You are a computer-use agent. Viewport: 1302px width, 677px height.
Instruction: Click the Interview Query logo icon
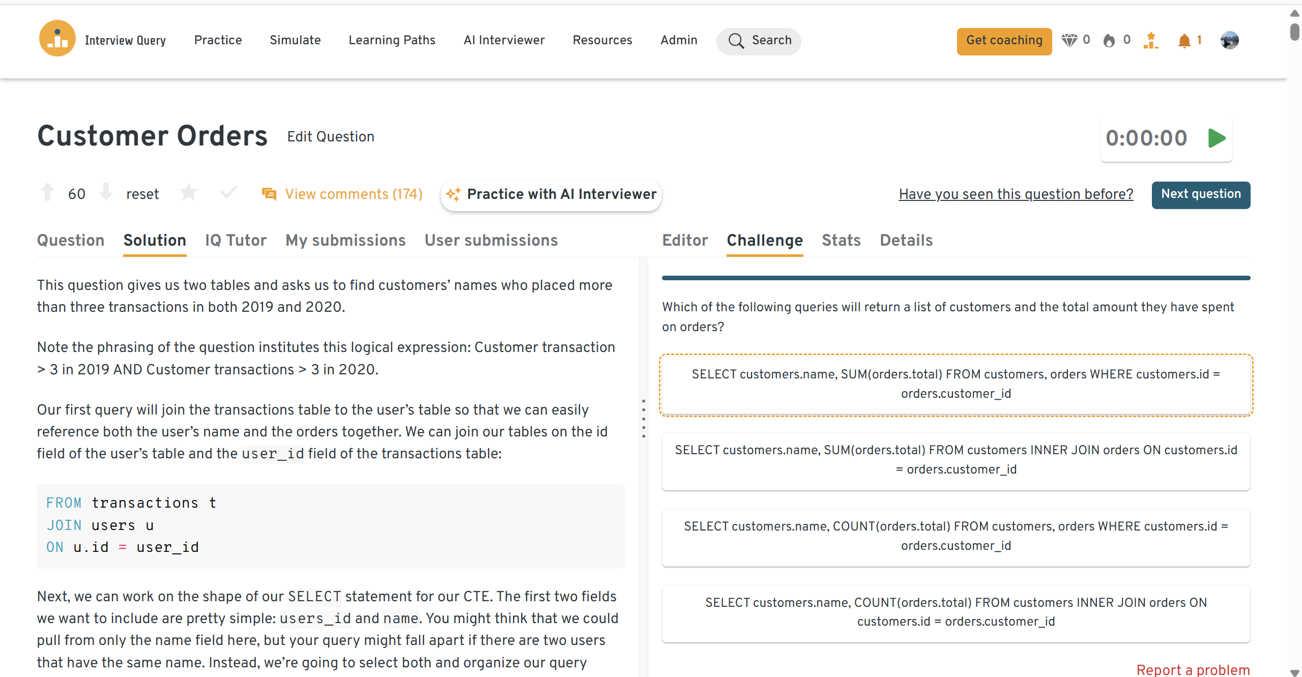click(x=57, y=39)
